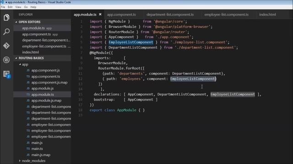Open the Extensions view with the badge
This screenshot has width=293, height=164.
tap(7, 74)
